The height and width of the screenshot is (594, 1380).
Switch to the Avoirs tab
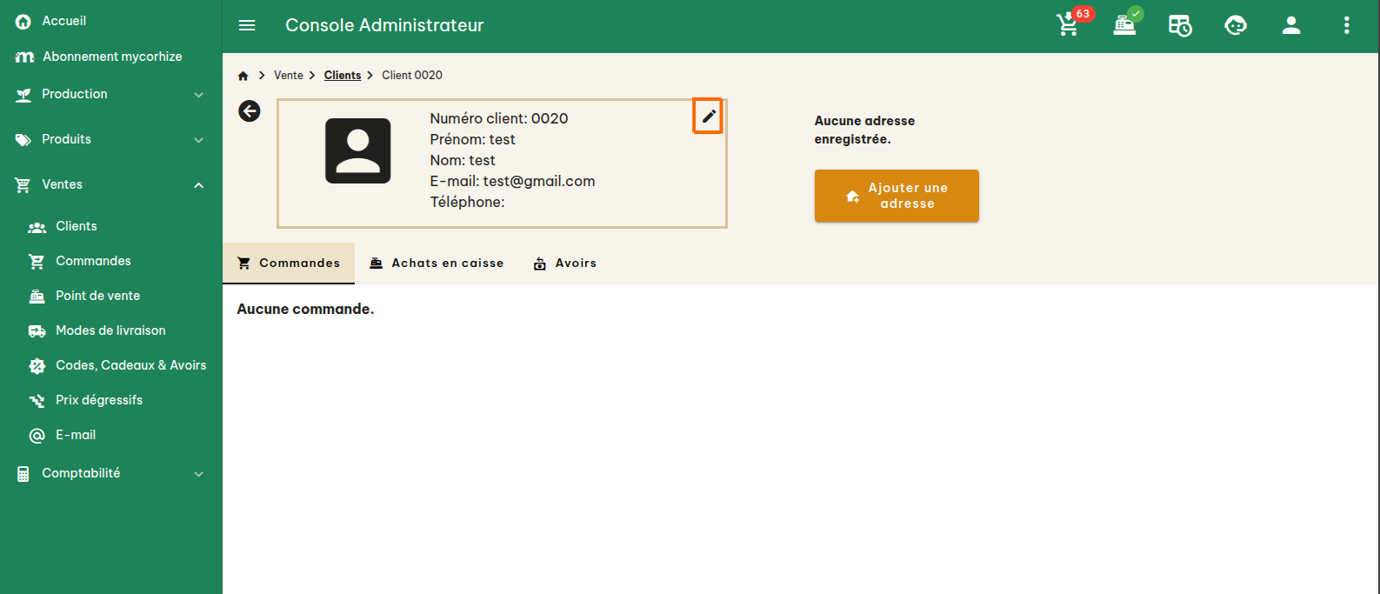point(565,263)
